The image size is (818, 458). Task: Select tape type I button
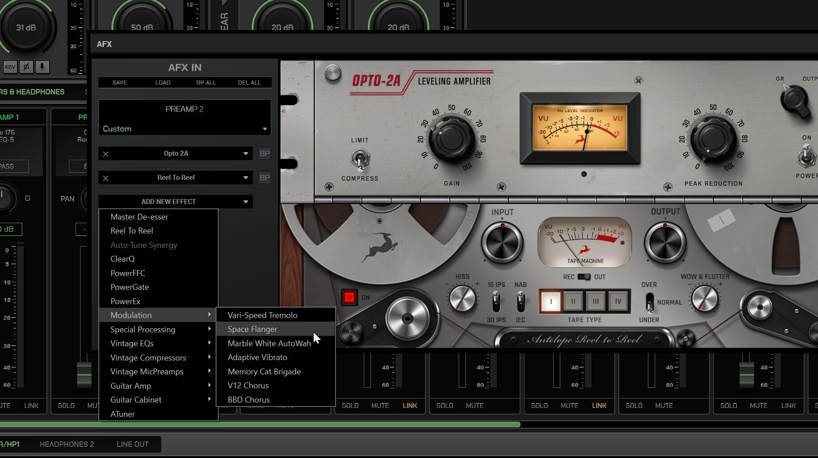click(x=551, y=301)
